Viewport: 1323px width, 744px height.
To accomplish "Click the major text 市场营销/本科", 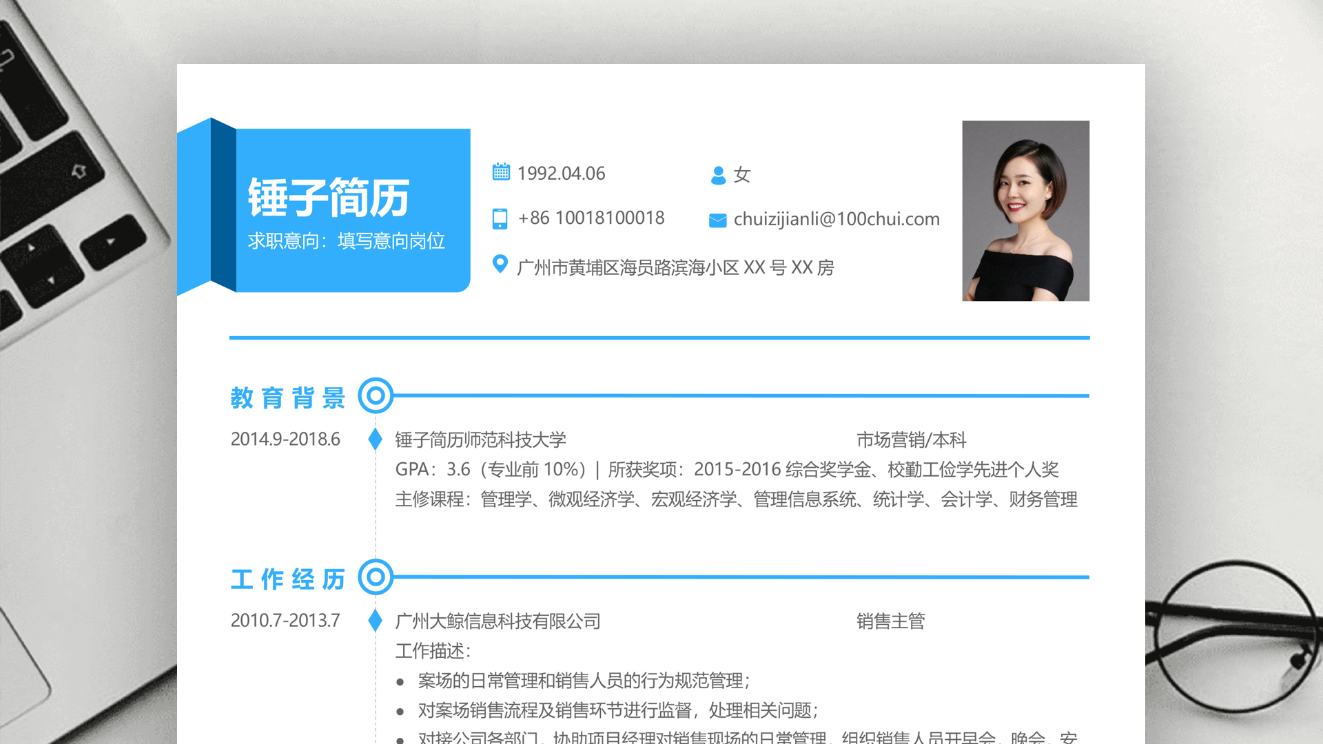I will pyautogui.click(x=911, y=440).
